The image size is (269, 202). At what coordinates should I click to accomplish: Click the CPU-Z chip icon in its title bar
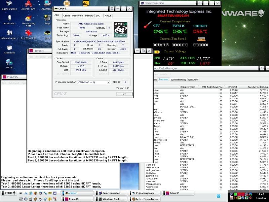point(56,8)
